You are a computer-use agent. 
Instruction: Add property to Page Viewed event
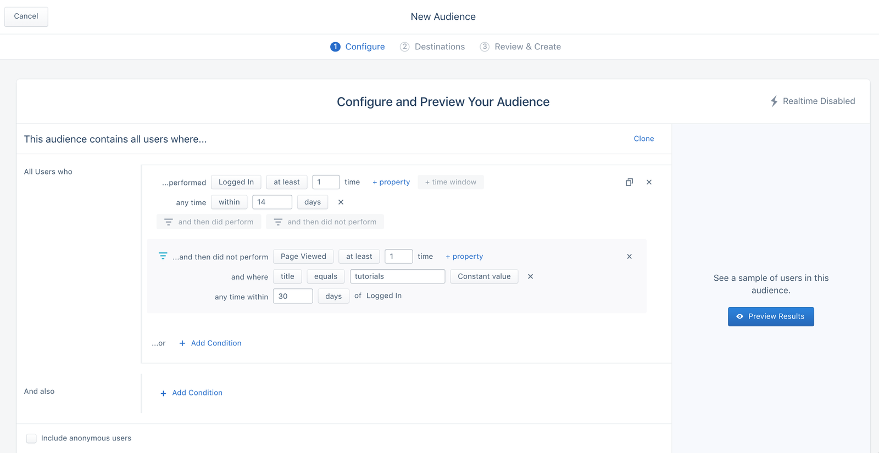pyautogui.click(x=464, y=257)
